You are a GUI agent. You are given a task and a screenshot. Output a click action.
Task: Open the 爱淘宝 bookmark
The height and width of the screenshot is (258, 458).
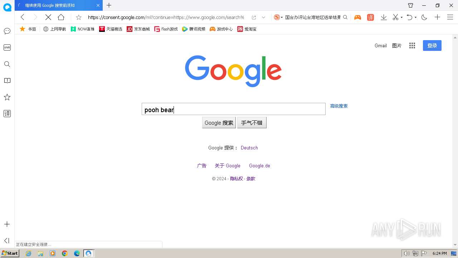247,29
